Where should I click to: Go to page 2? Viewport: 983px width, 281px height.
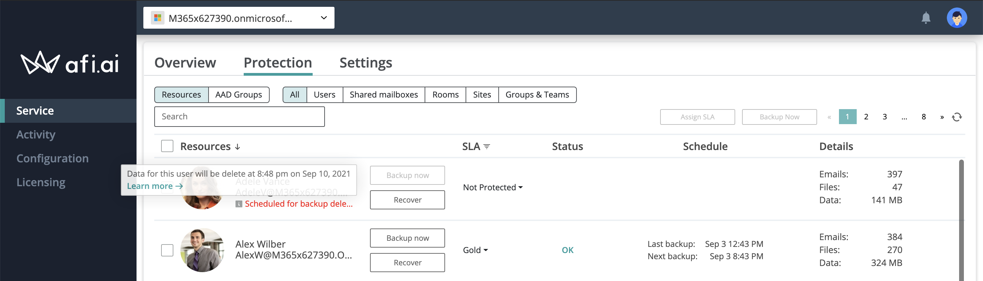click(866, 117)
